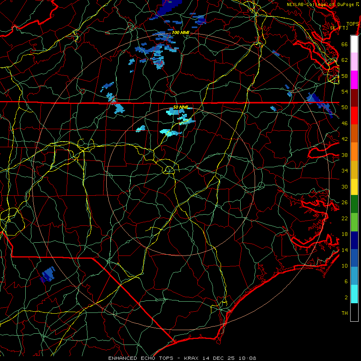This screenshot has height=361, width=361.
Task: Click the legend value "34"
Action: 345,171
